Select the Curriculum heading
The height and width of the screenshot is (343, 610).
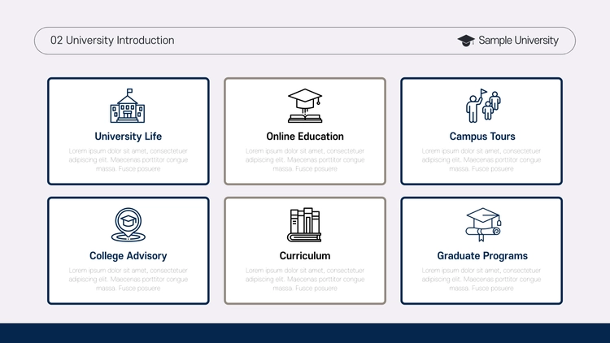[305, 256]
